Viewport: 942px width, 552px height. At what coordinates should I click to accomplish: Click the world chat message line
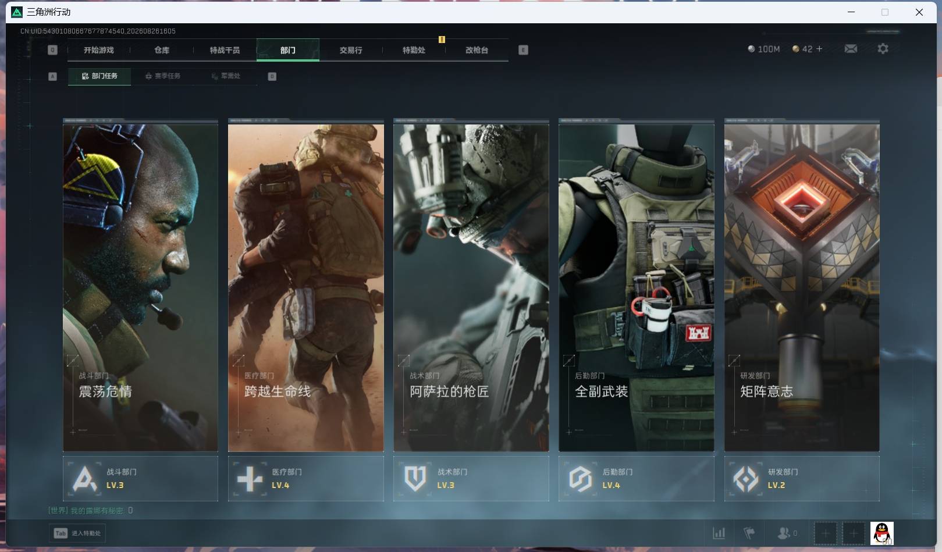90,511
